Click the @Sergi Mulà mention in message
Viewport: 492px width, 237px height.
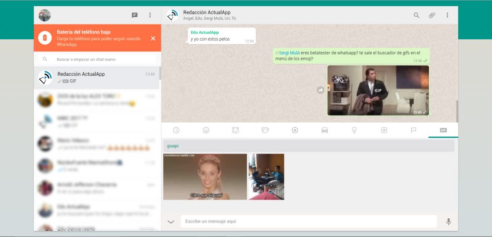click(286, 53)
